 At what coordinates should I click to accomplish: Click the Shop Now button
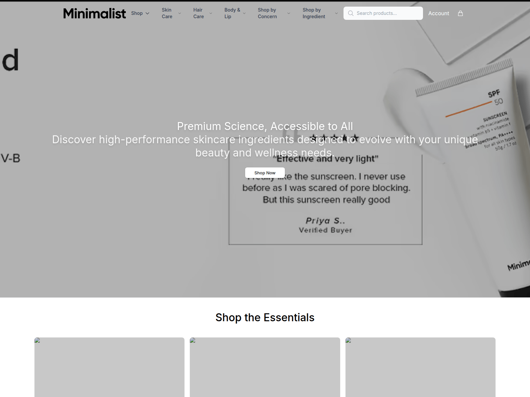click(x=265, y=173)
